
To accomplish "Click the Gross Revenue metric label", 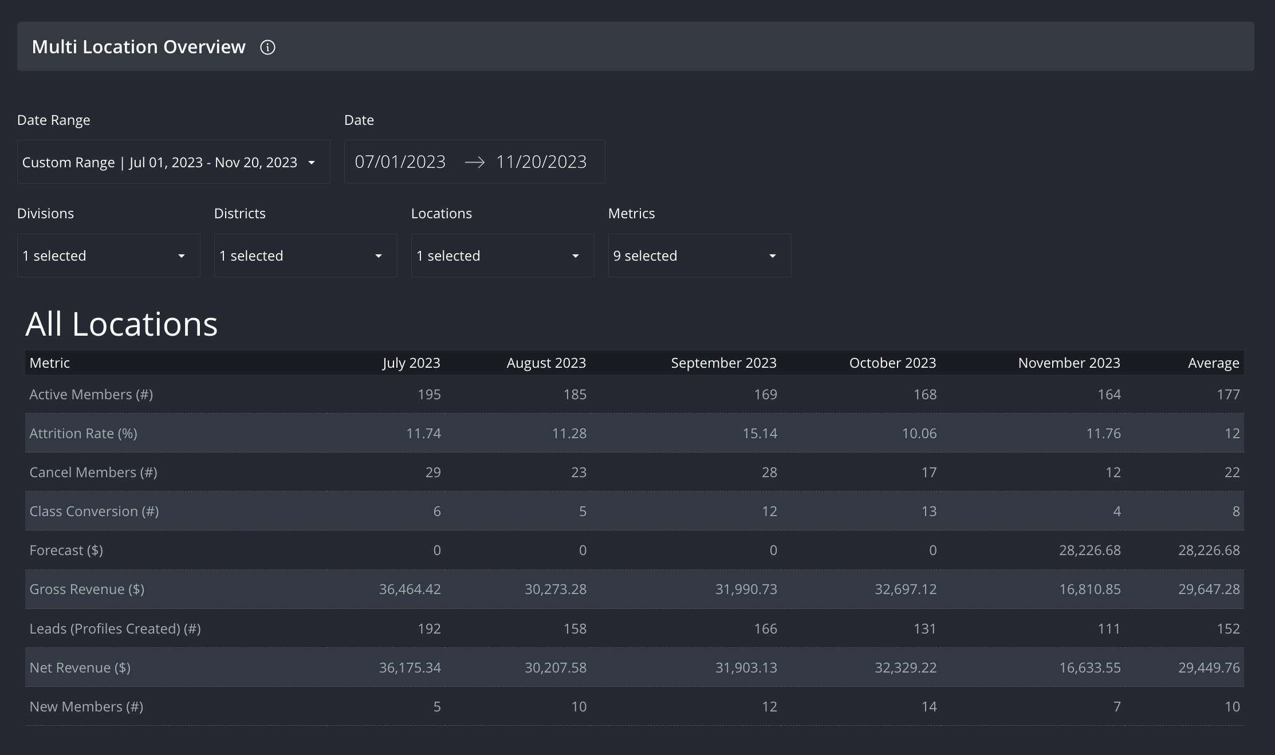I will [87, 589].
